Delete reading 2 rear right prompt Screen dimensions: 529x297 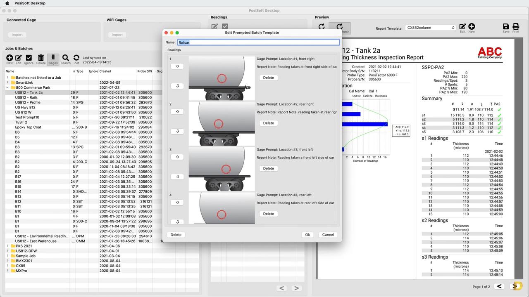point(268,123)
